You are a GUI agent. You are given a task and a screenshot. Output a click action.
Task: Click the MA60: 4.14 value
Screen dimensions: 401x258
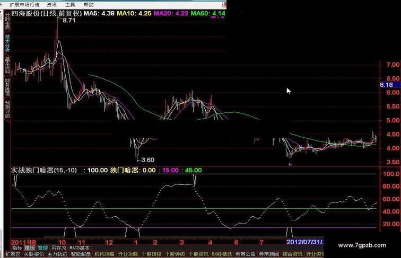pos(208,13)
